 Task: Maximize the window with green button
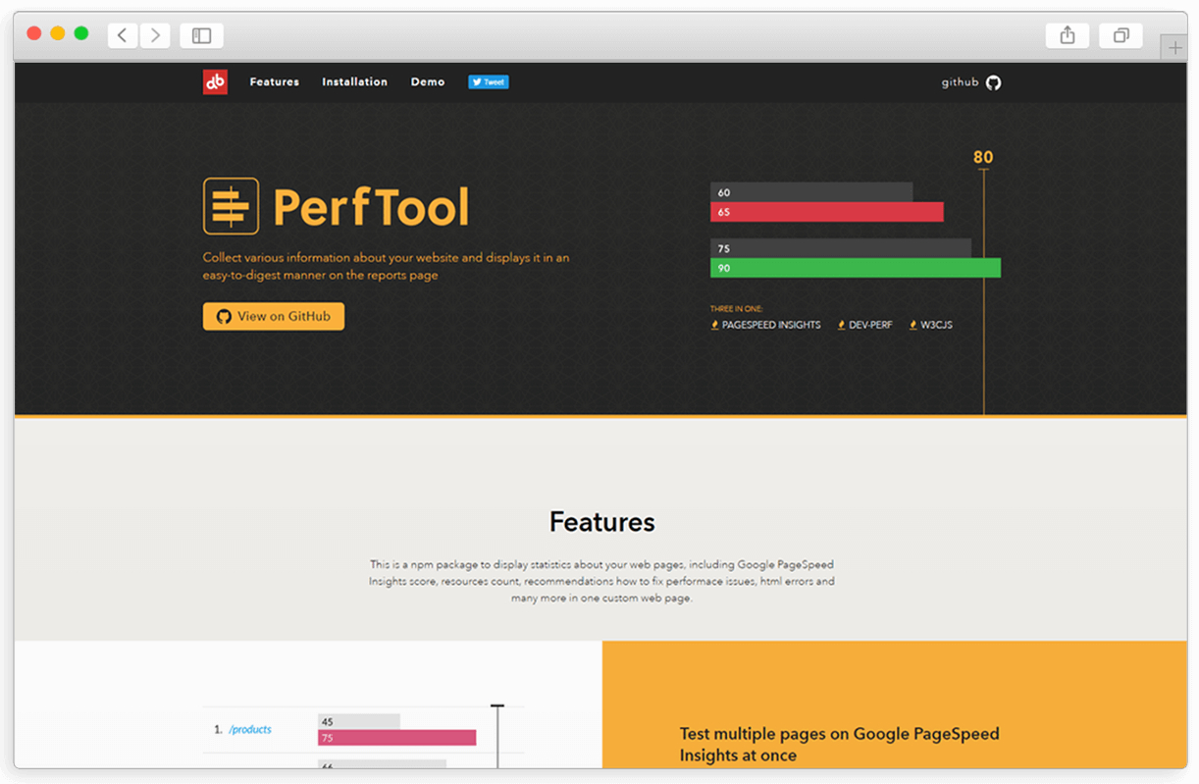click(81, 33)
